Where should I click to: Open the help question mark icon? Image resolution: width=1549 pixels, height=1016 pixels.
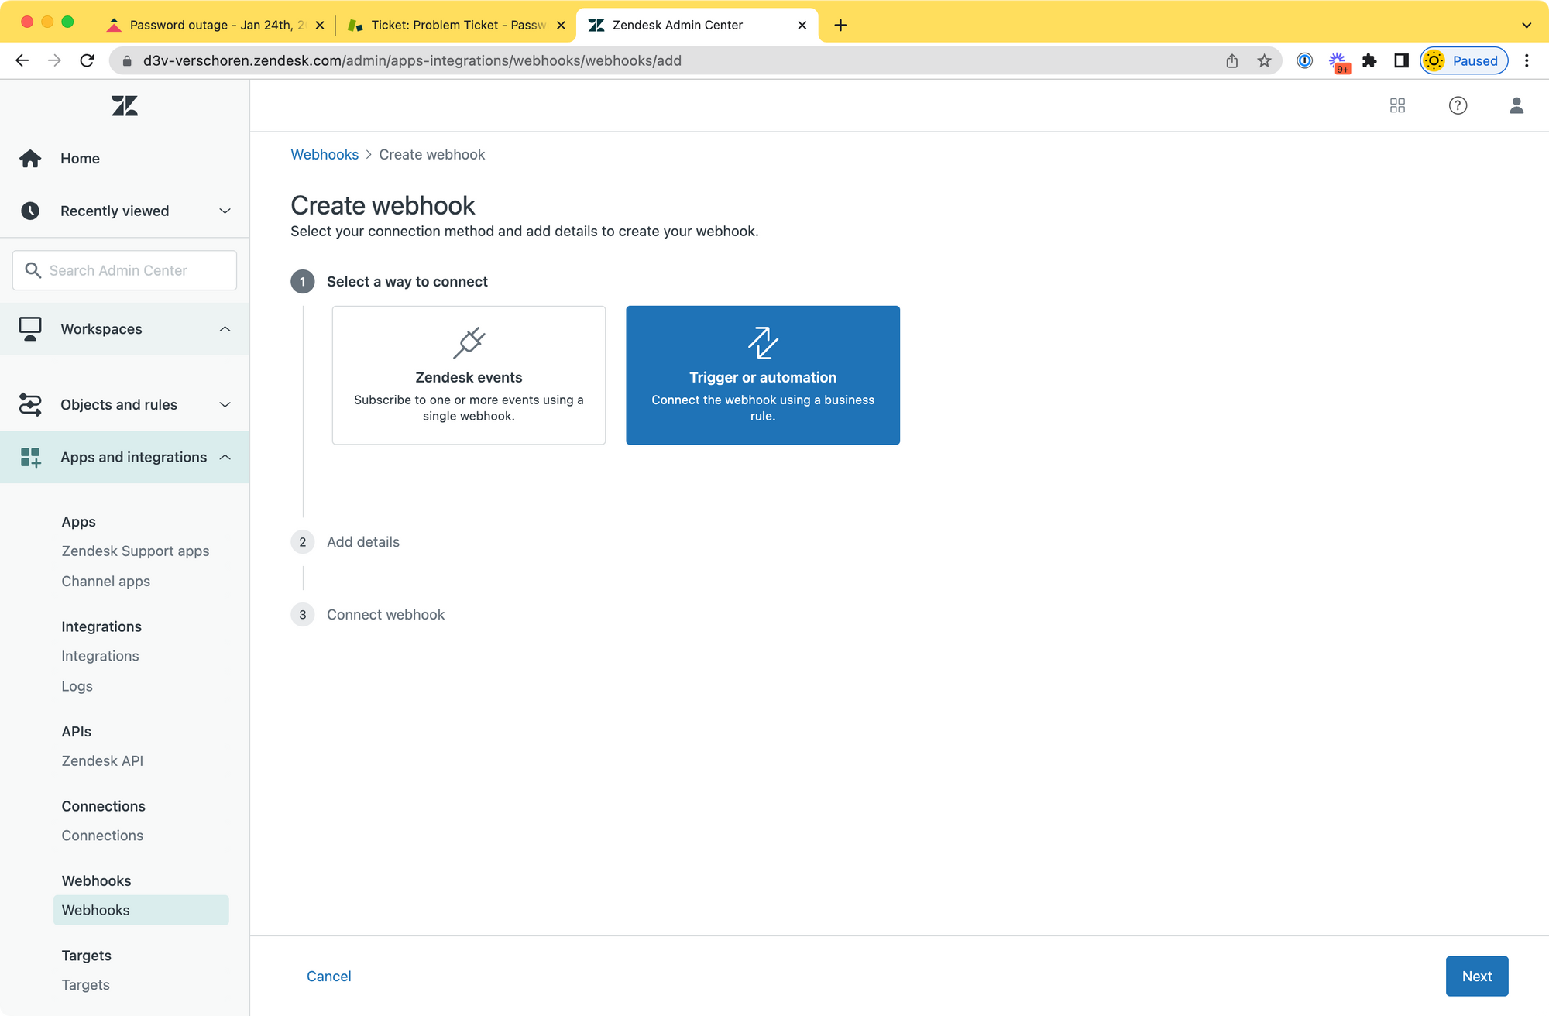tap(1458, 106)
